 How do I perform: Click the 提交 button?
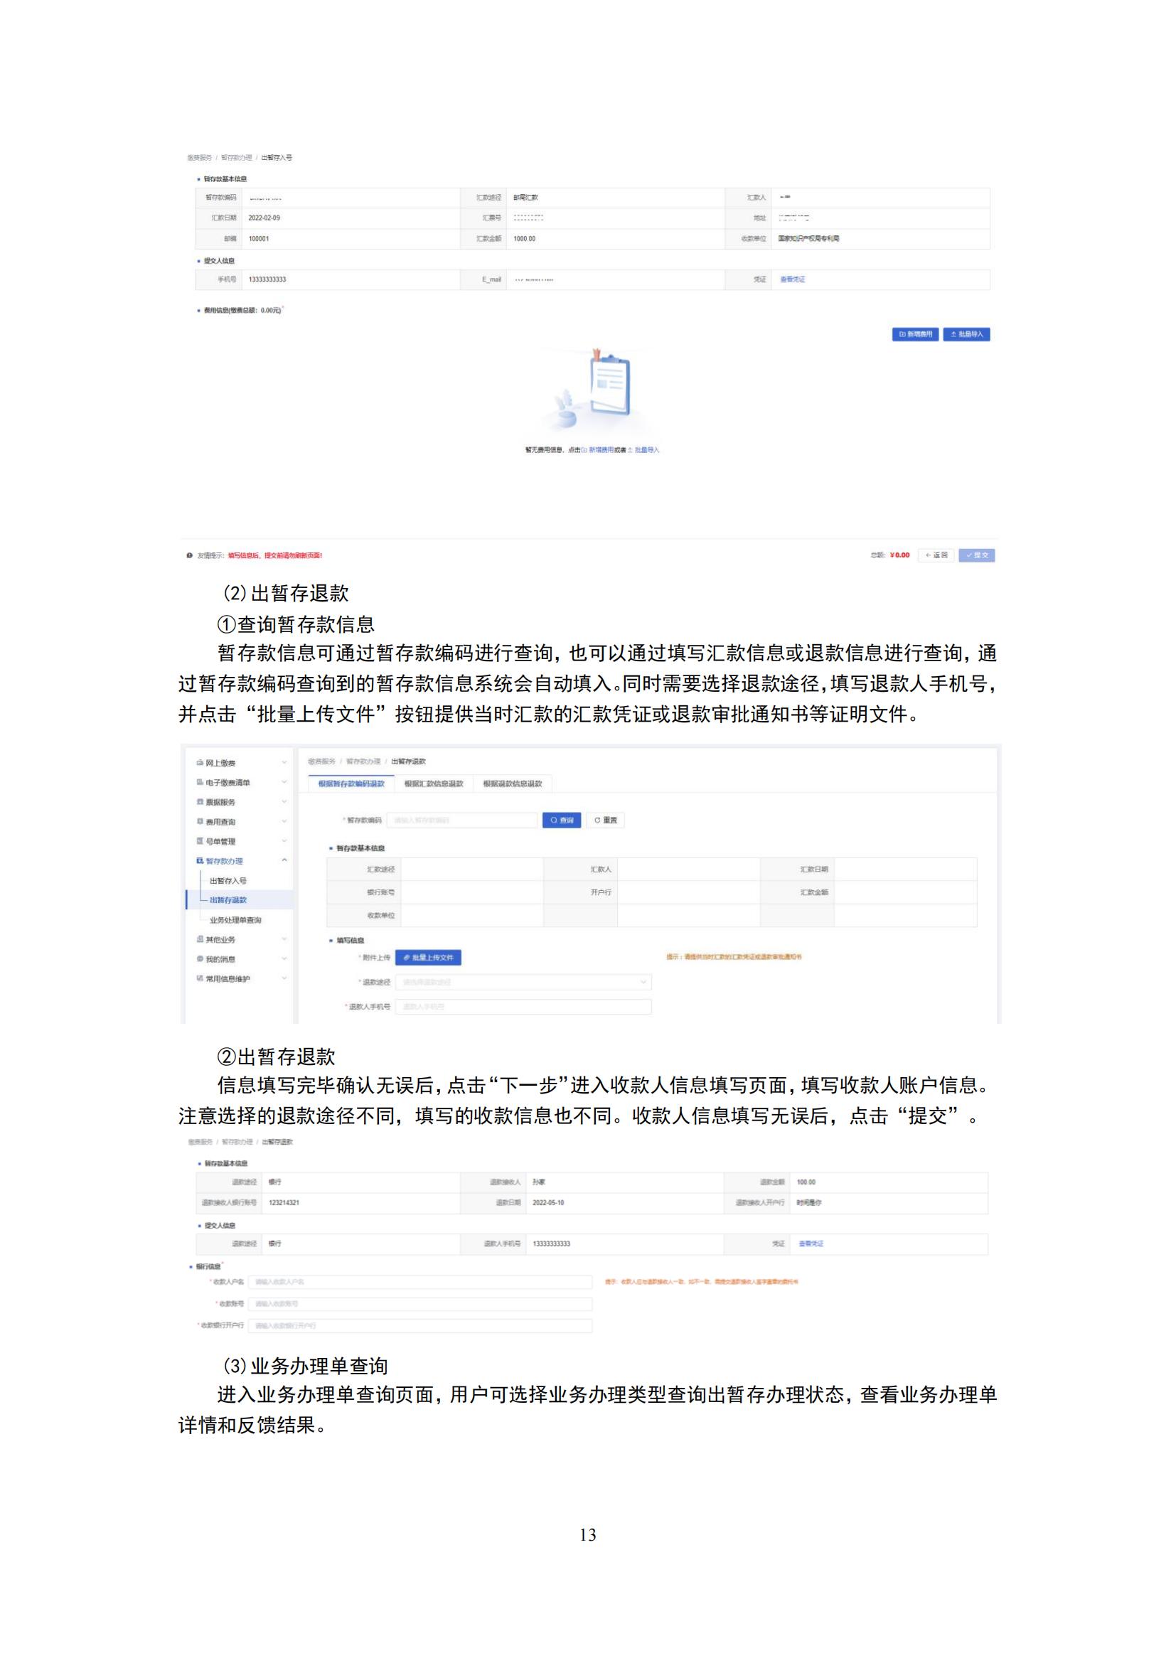pyautogui.click(x=976, y=555)
